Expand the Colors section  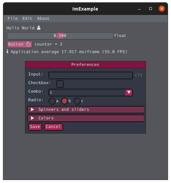click(86, 118)
